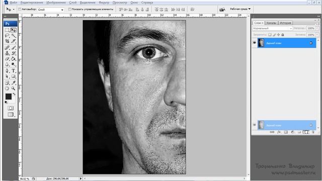Open the Нормальный blend mode dropdown
Image resolution: width=322 pixels, height=181 pixels.
pos(272,28)
